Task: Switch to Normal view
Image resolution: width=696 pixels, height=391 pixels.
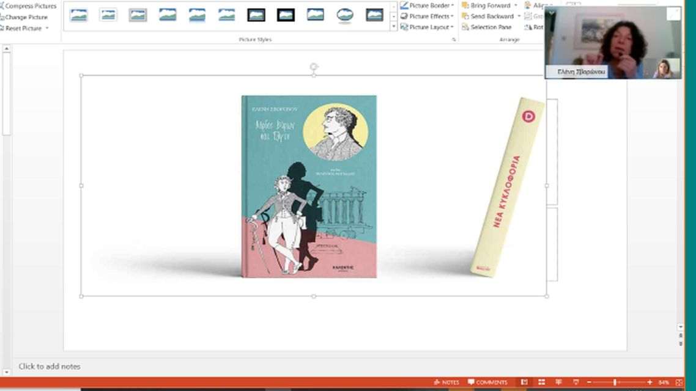Action: coord(524,382)
